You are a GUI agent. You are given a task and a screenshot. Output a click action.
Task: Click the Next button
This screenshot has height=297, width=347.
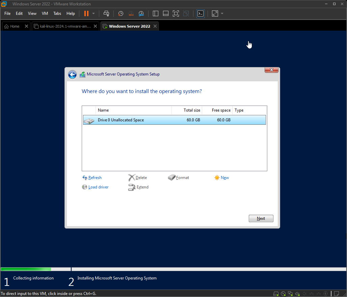(261, 218)
